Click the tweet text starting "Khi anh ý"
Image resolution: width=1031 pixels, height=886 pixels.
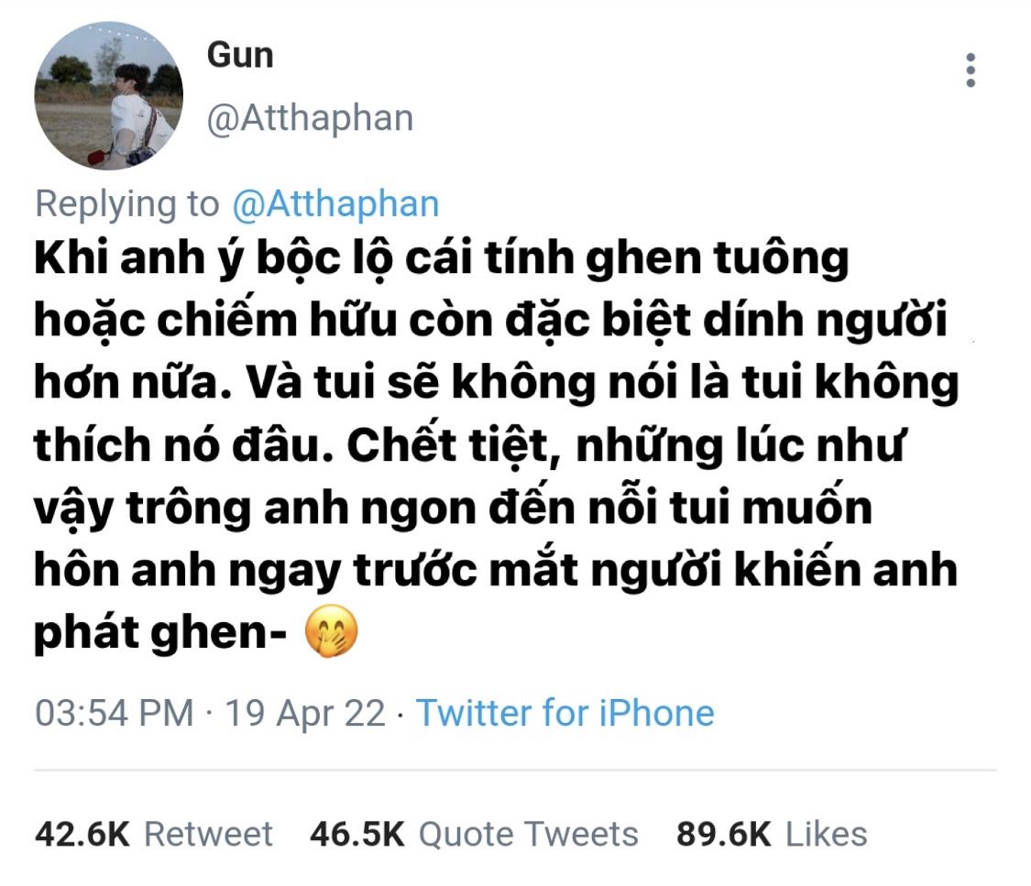(x=497, y=445)
